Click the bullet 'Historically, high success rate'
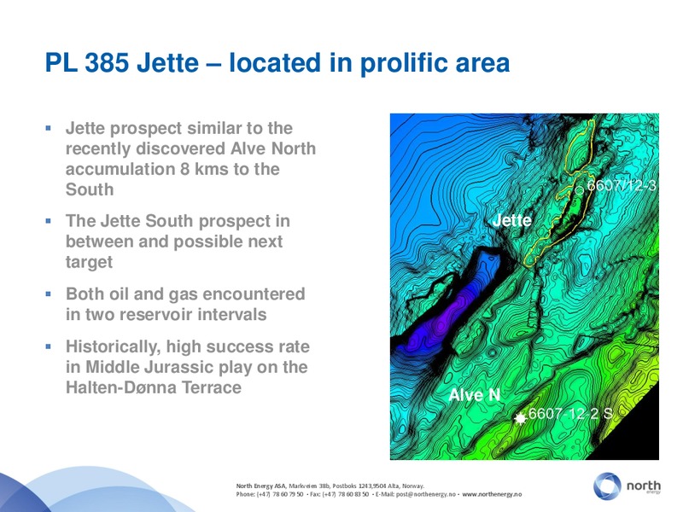The width and height of the screenshot is (683, 512). [187, 346]
